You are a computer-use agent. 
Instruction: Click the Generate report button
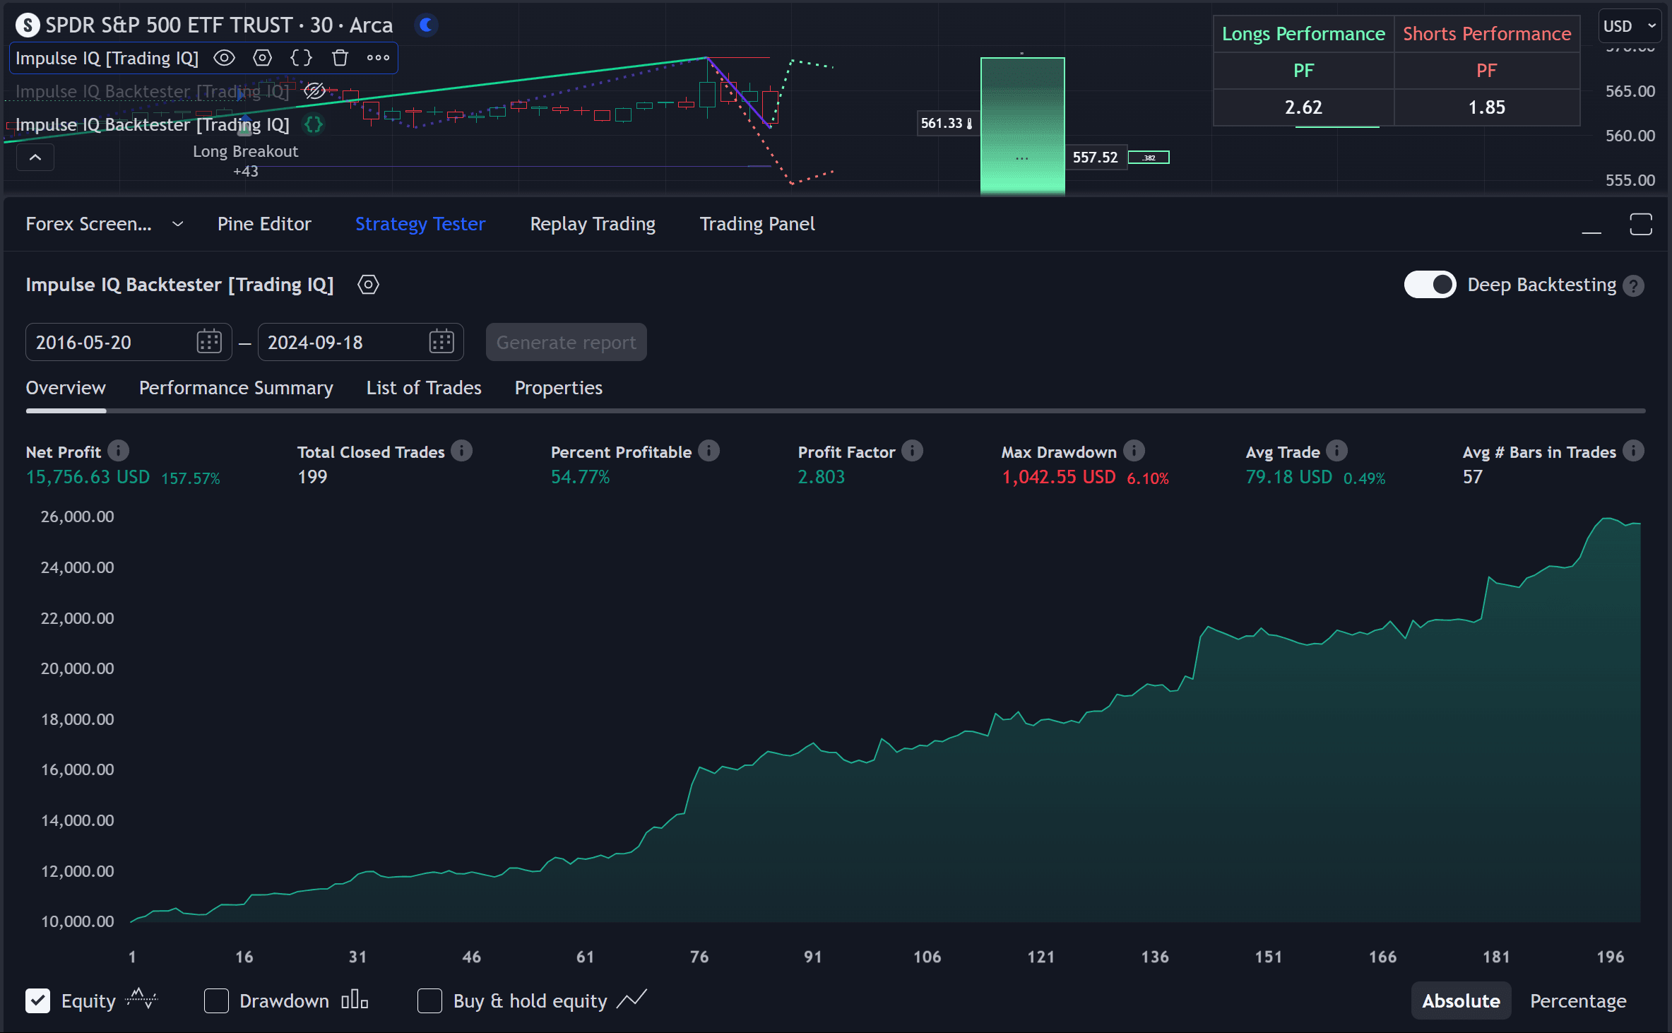click(x=567, y=343)
